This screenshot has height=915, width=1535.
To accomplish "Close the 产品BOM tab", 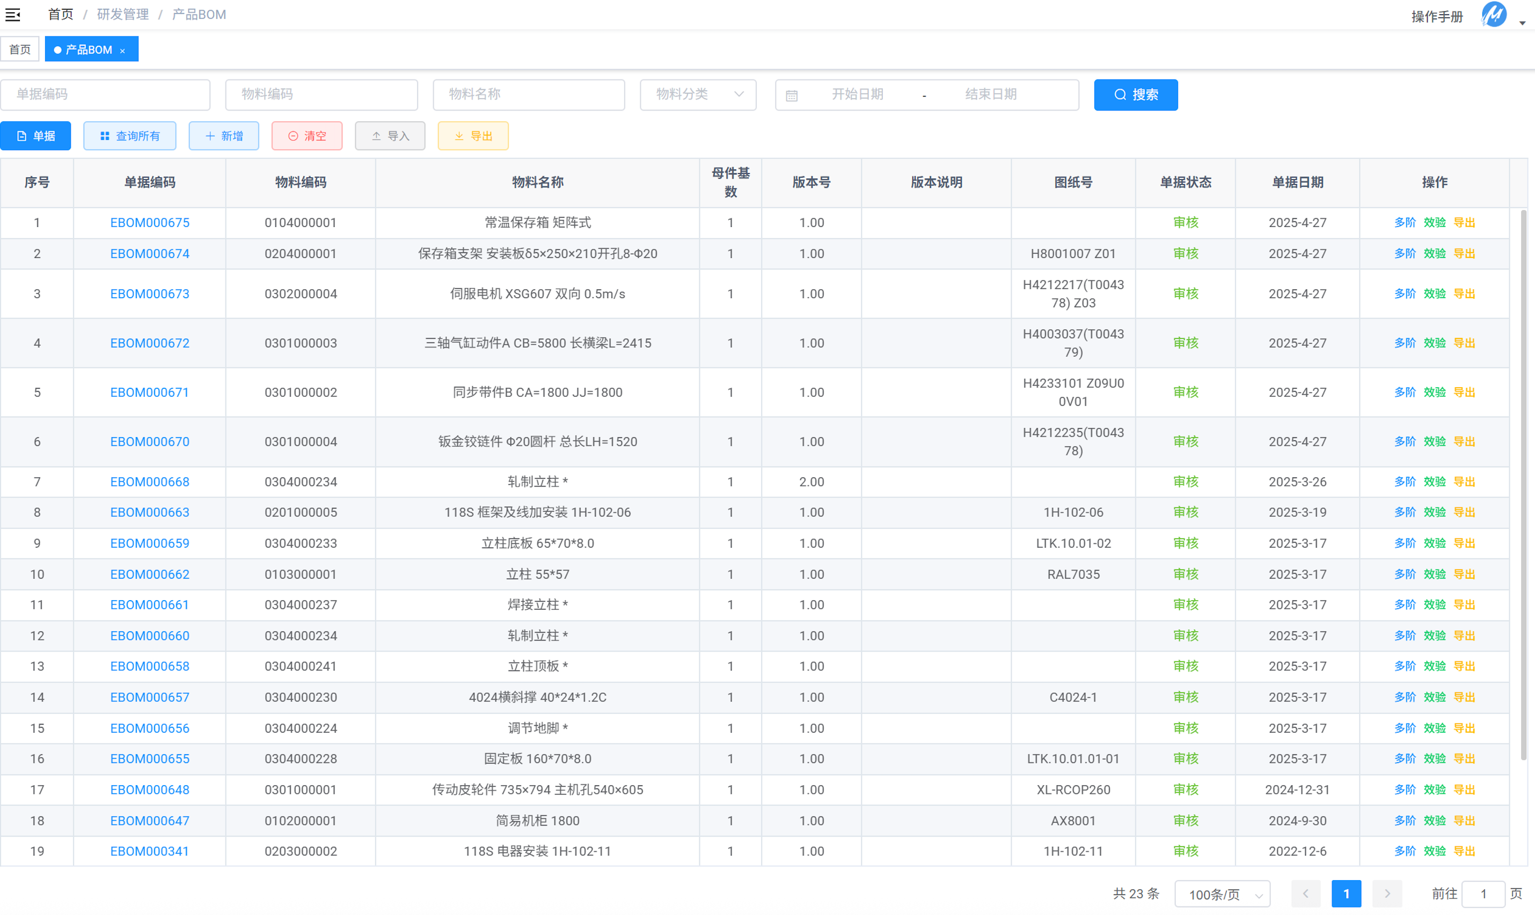I will tap(123, 50).
